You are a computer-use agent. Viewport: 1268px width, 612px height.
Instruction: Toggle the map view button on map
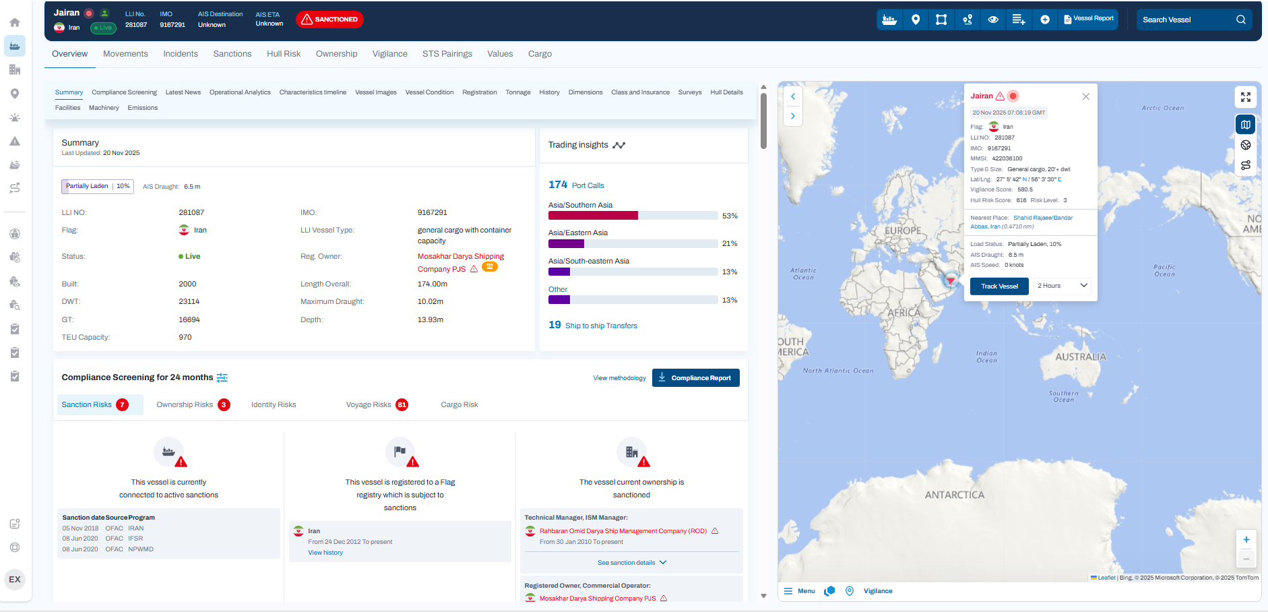(1246, 125)
